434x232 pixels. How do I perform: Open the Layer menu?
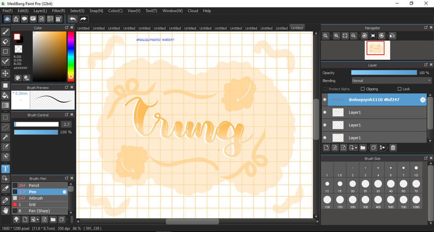point(40,11)
